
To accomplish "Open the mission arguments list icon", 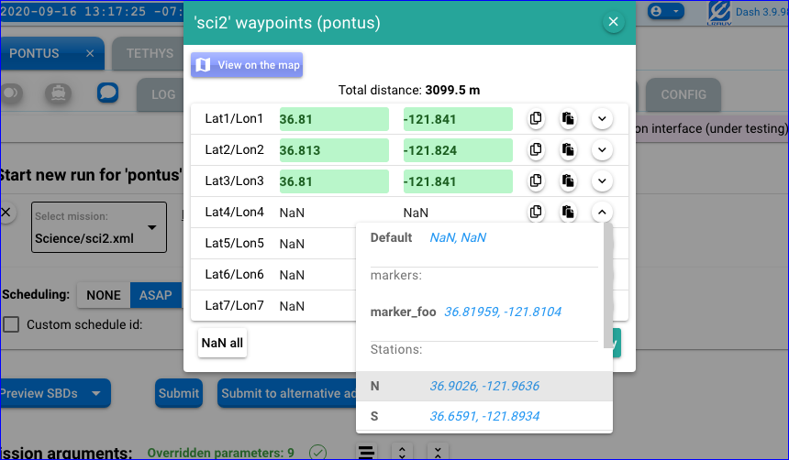I will pos(367,452).
